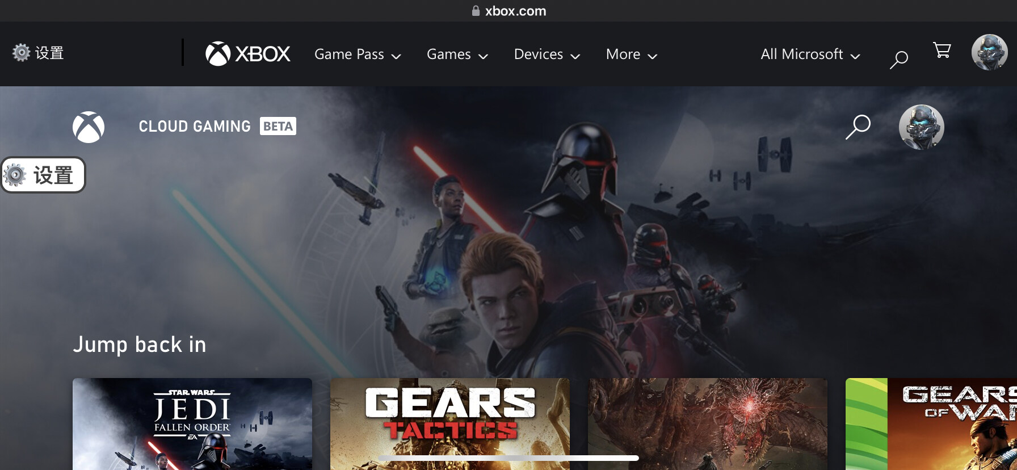Screen dimensions: 1017x470
Task: Open the profile avatar in top navigation bar
Action: (x=989, y=52)
